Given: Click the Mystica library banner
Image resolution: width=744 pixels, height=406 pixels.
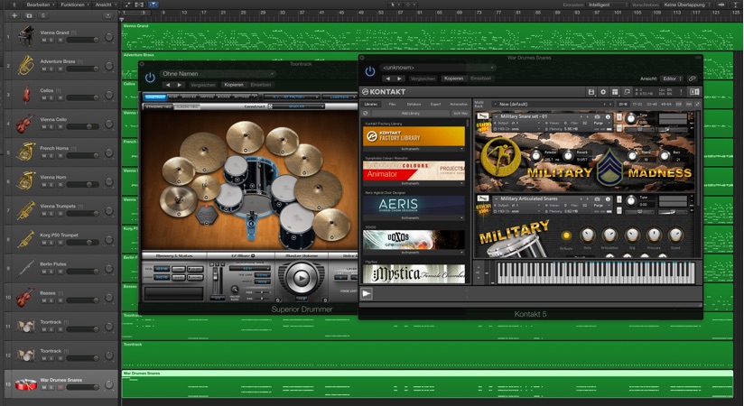Looking at the screenshot, I should [414, 273].
